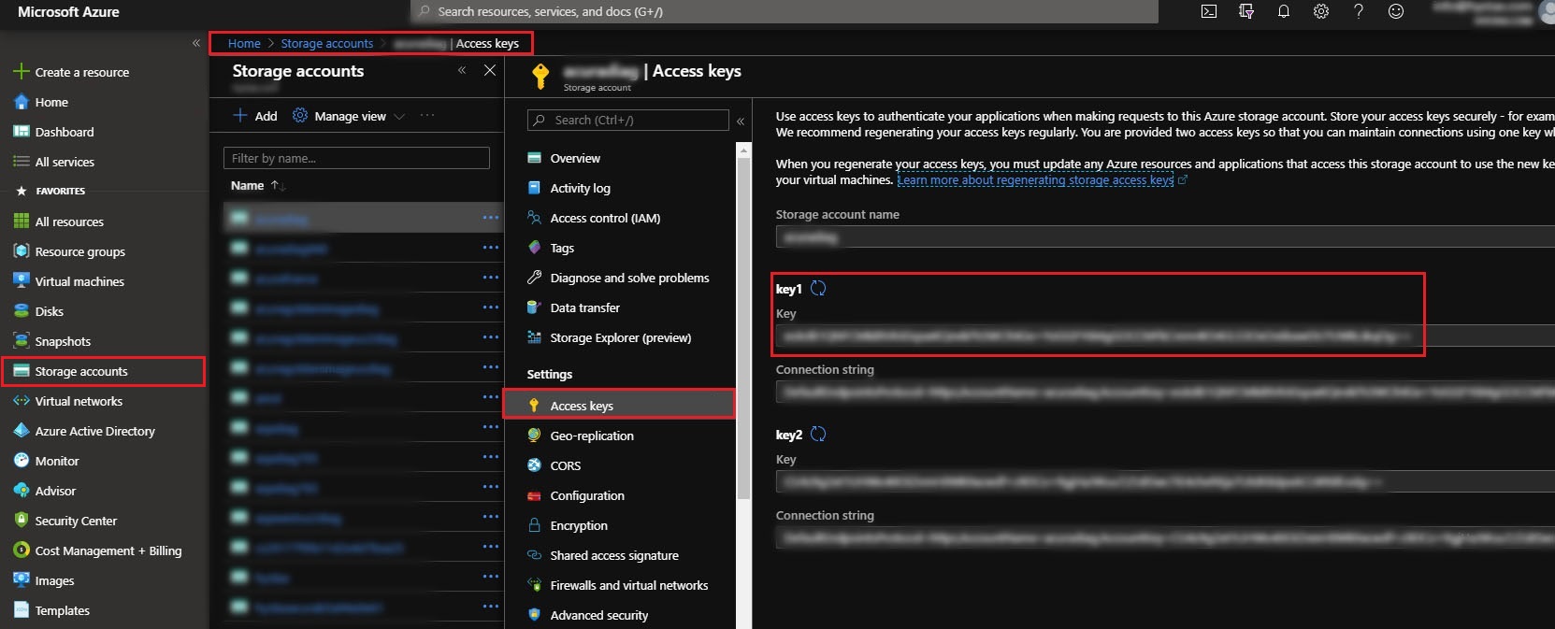Click the Storage accounts breadcrumb link
This screenshot has height=629, width=1555.
(x=326, y=43)
